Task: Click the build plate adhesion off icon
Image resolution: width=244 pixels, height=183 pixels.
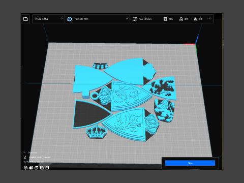Action: 196,19
